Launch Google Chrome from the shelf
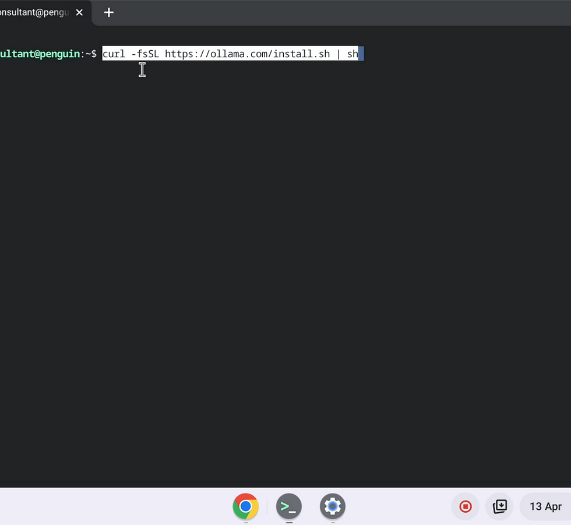Image resolution: width=571 pixels, height=525 pixels. (x=245, y=506)
